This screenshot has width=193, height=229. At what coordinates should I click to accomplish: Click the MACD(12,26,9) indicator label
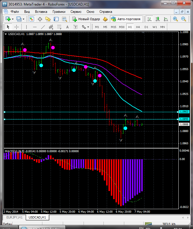14,151
